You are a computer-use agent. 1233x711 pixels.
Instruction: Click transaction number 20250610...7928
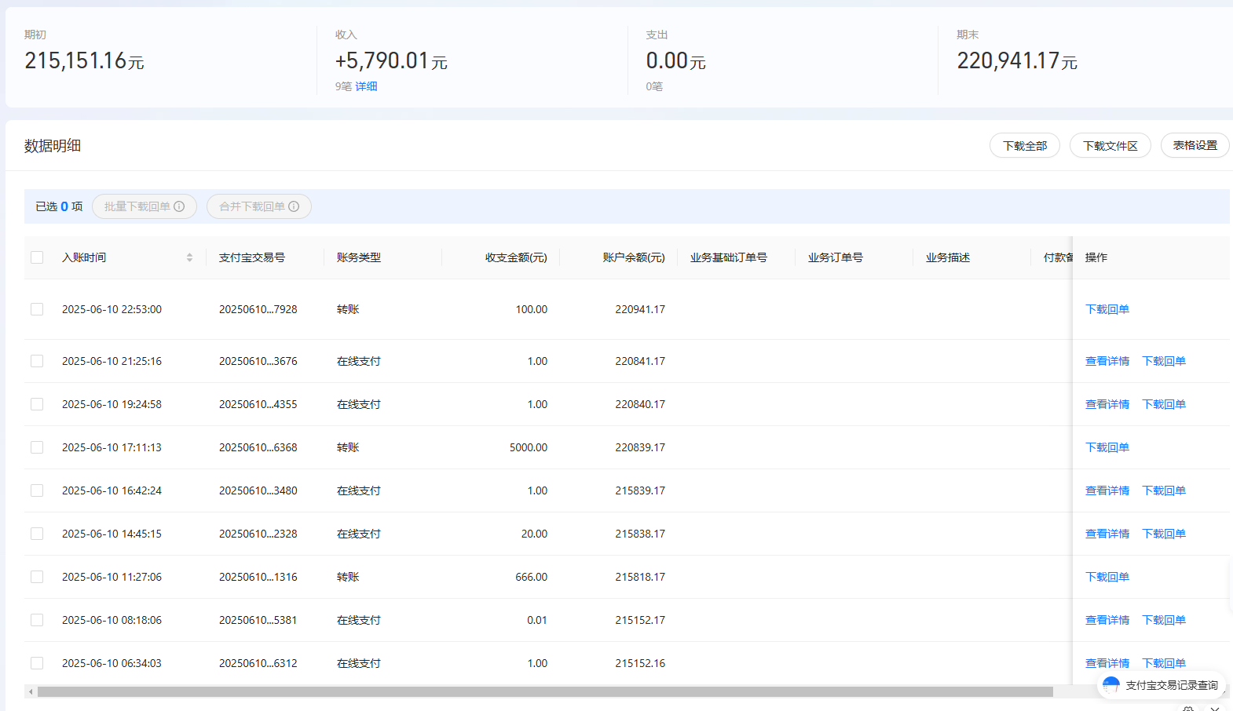[x=258, y=309]
